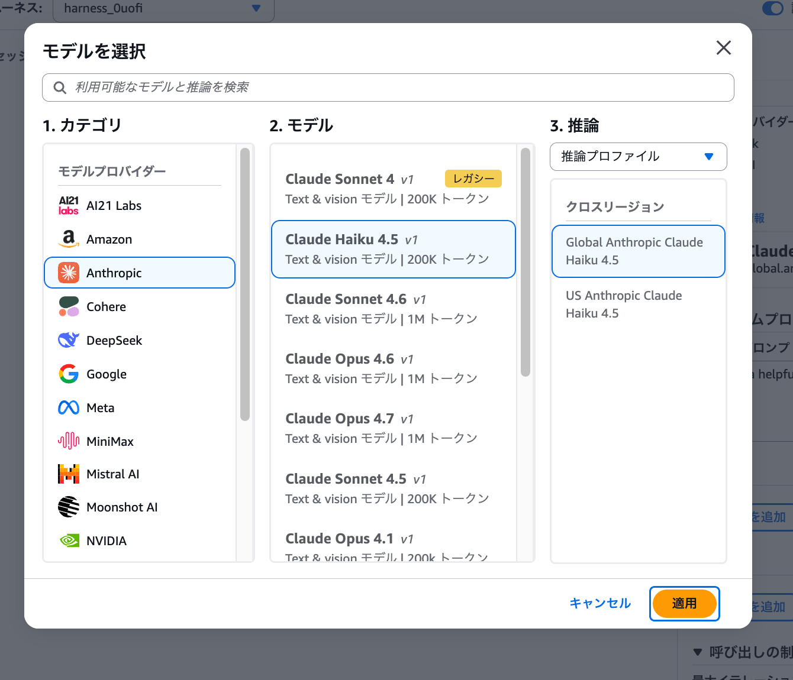The height and width of the screenshot is (680, 793).
Task: Select Claude Sonnet 4 legacy model
Action: (x=394, y=189)
